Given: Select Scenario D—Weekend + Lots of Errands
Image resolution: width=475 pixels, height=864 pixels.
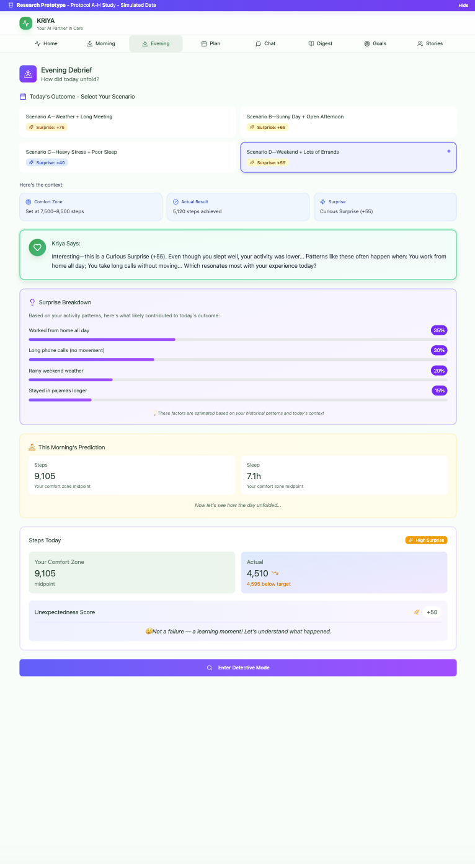Looking at the screenshot, I should [x=348, y=157].
